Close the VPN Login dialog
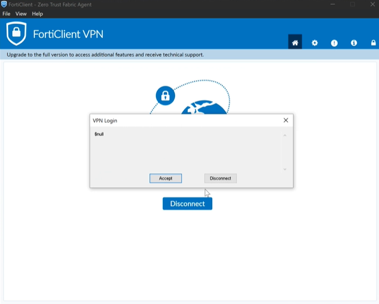This screenshot has width=379, height=304. pyautogui.click(x=285, y=120)
